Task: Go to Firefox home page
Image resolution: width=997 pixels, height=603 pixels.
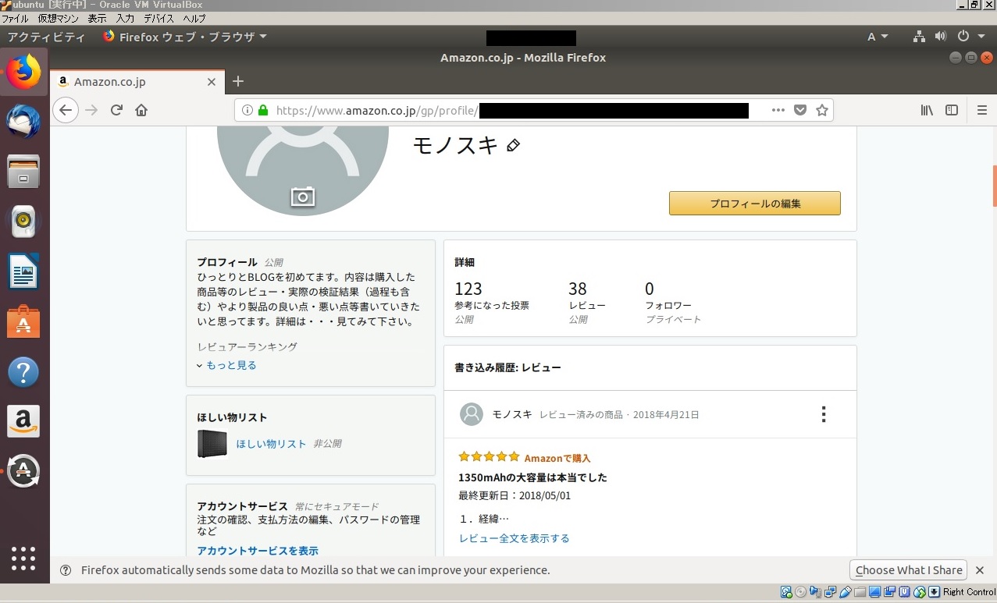Action: 141,110
